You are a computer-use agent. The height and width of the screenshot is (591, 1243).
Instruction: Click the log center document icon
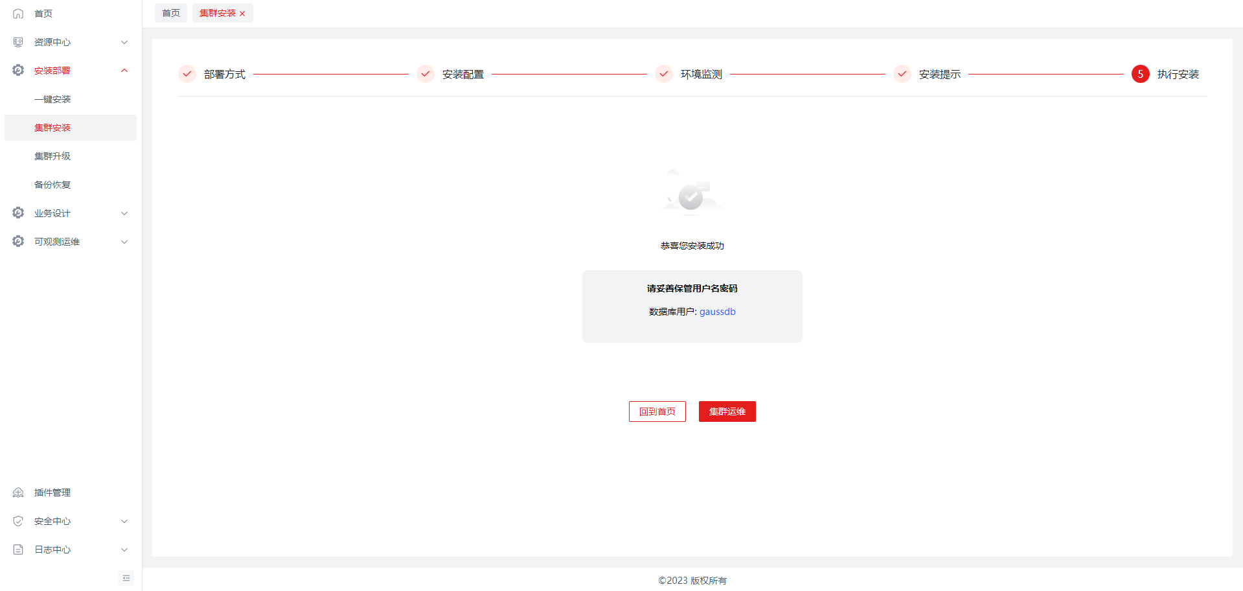point(18,550)
